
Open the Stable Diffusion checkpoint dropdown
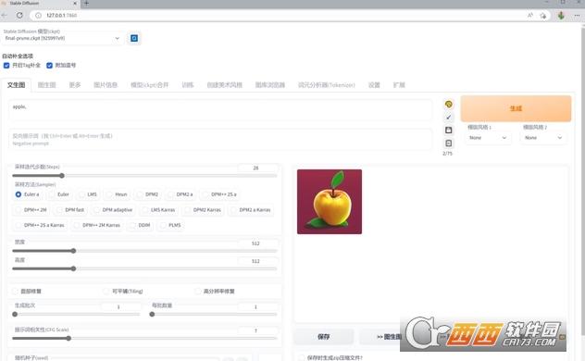62,38
